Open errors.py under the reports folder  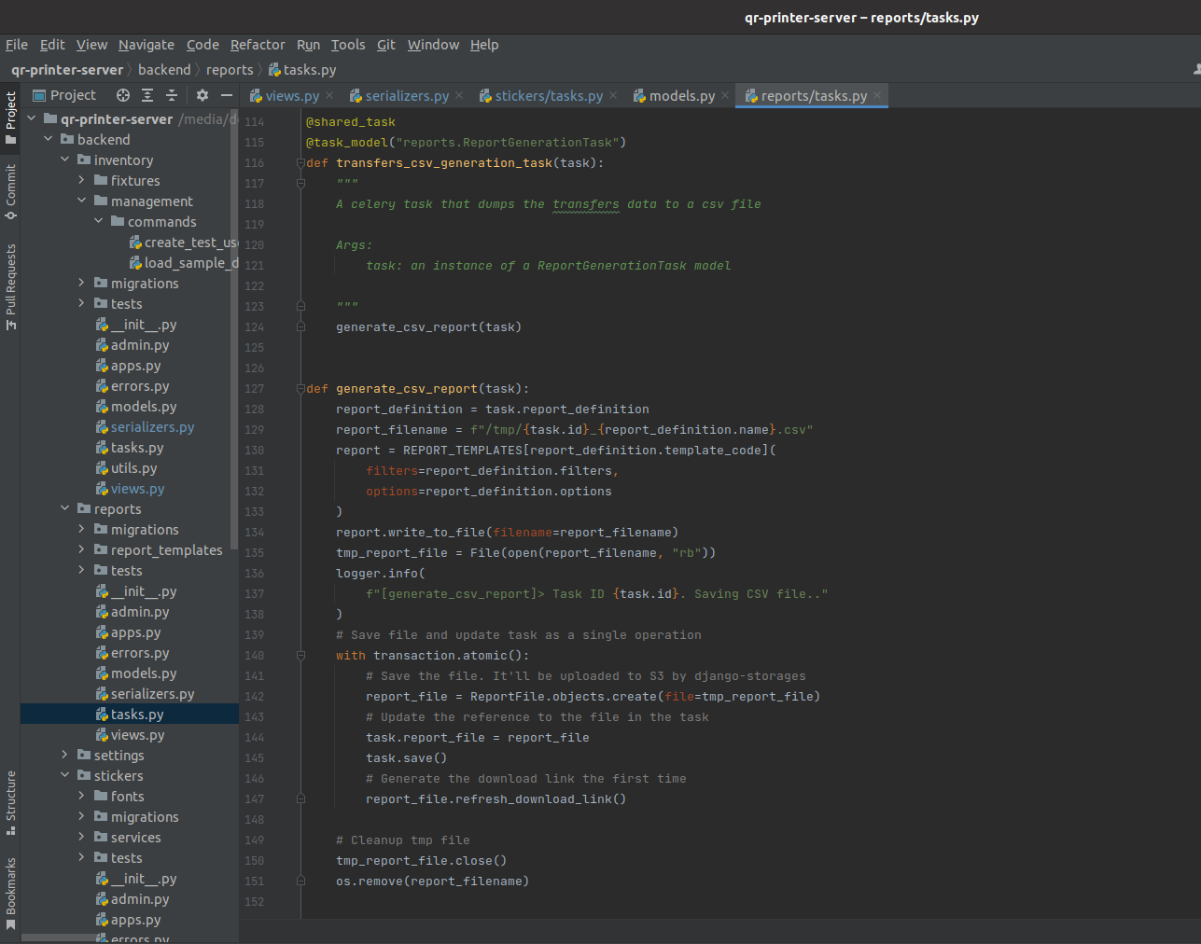click(x=140, y=653)
